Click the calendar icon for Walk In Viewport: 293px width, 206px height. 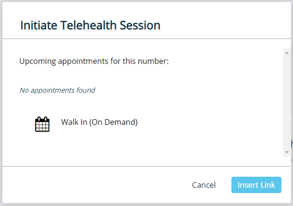click(x=42, y=124)
